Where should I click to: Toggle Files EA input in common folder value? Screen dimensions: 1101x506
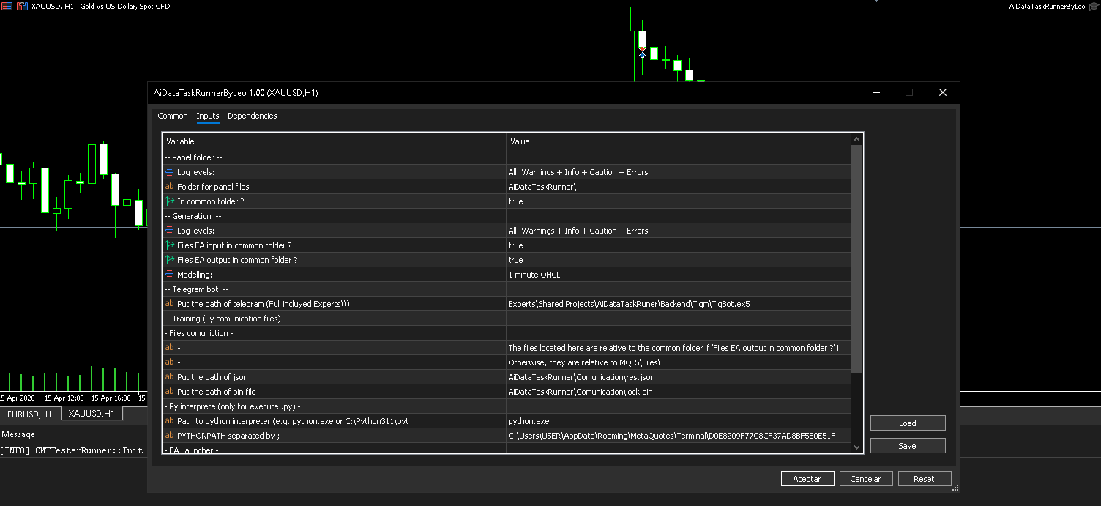tap(677, 245)
